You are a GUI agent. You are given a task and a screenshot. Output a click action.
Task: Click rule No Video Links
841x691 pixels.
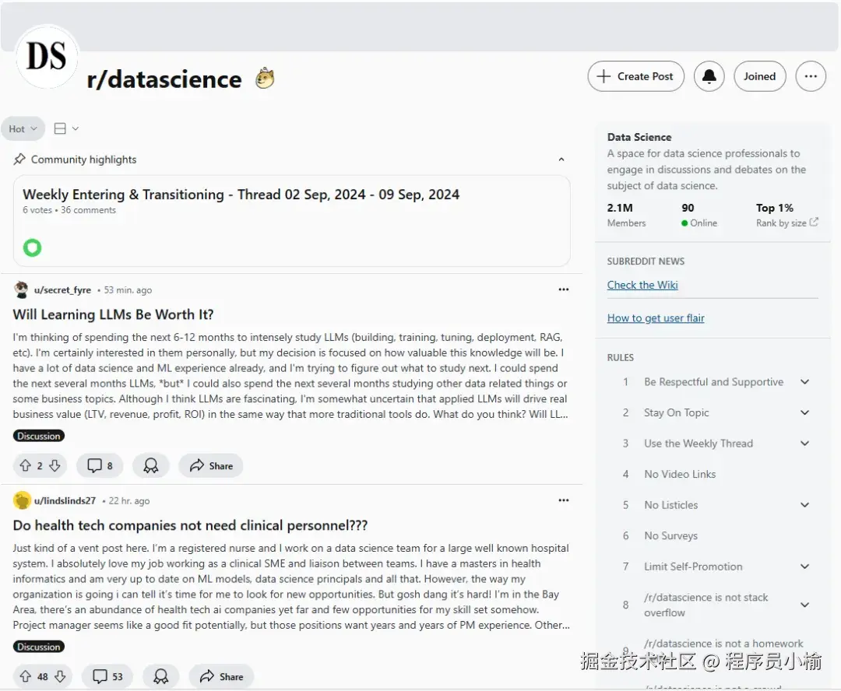coord(680,474)
